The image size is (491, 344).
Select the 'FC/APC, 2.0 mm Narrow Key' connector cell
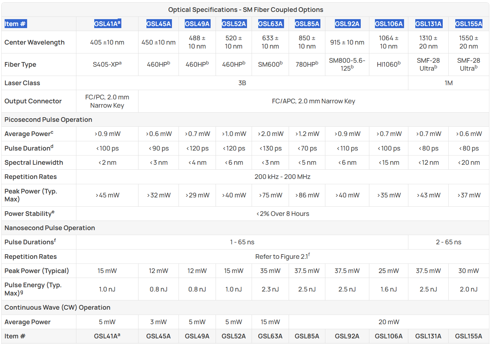(314, 101)
